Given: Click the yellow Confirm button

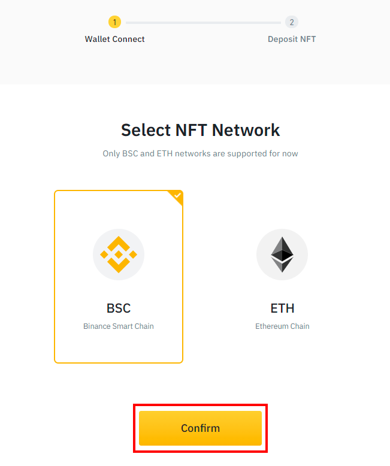Looking at the screenshot, I should 200,428.
